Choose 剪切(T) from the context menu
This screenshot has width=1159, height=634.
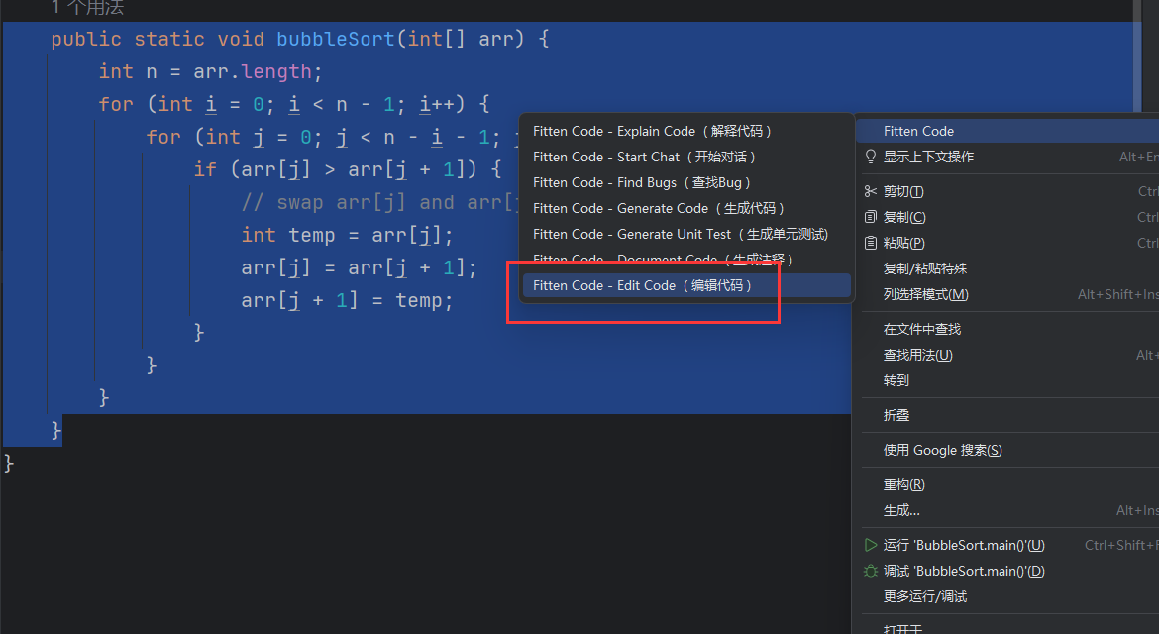click(1007, 191)
